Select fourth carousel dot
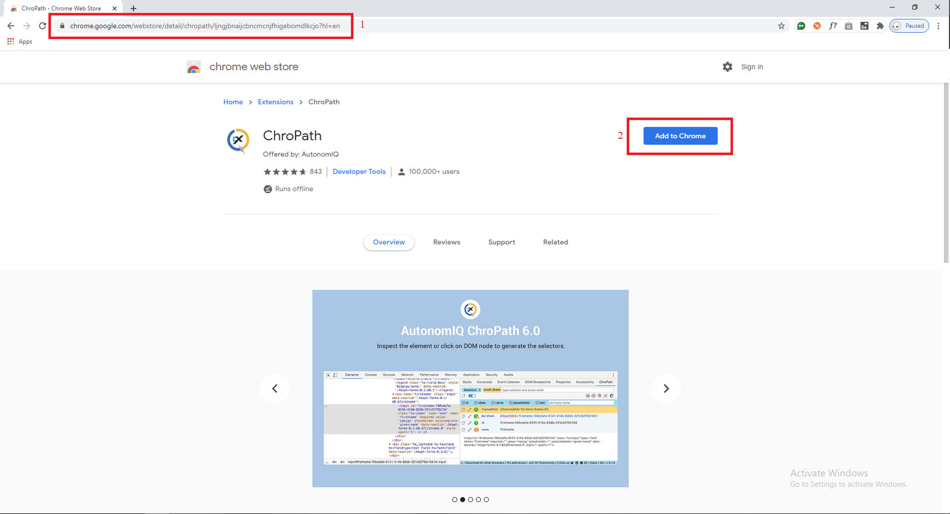Viewport: 950px width, 514px height. tap(478, 500)
